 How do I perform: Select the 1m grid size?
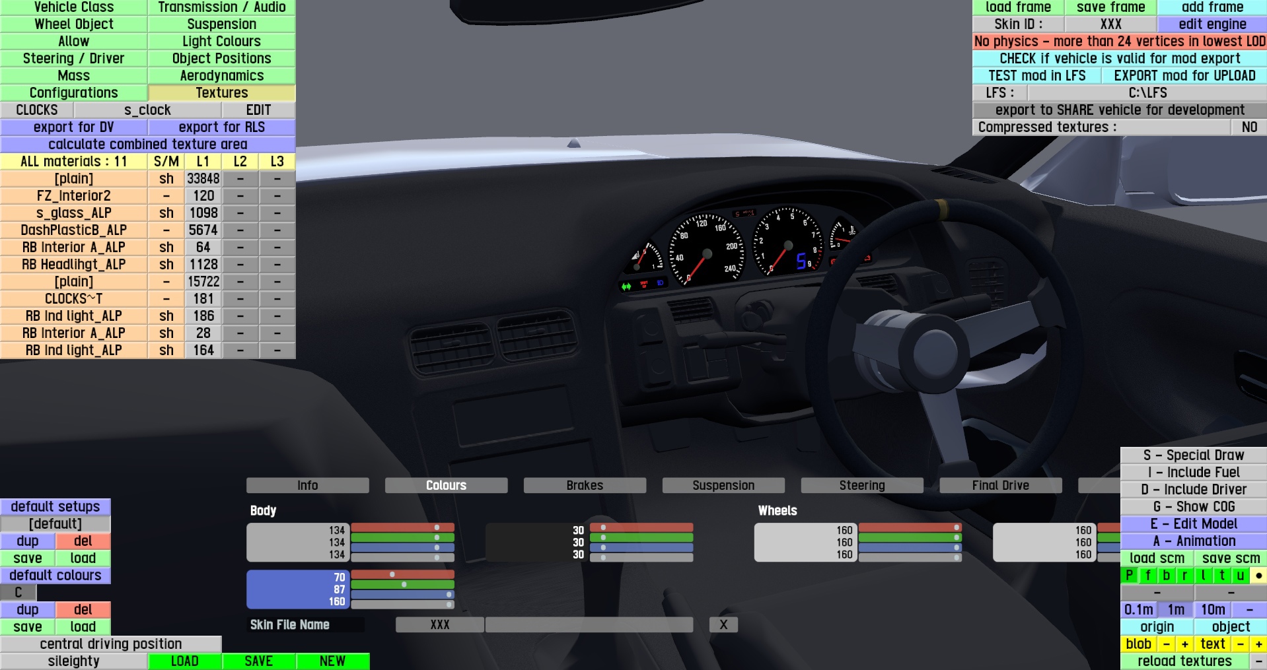click(1176, 609)
